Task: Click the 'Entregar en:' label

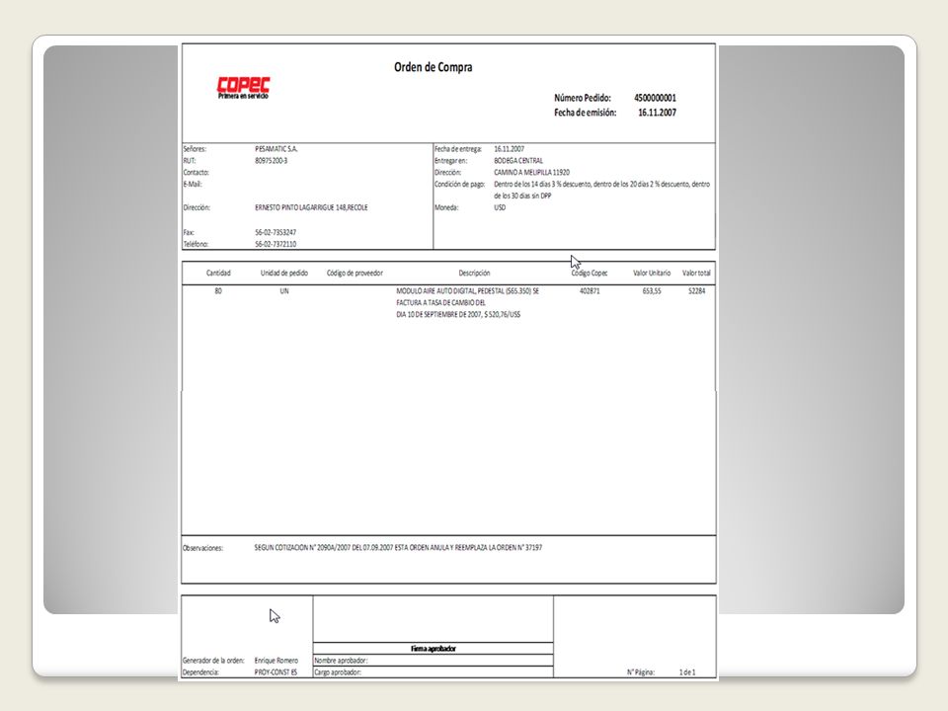Action: click(x=450, y=161)
